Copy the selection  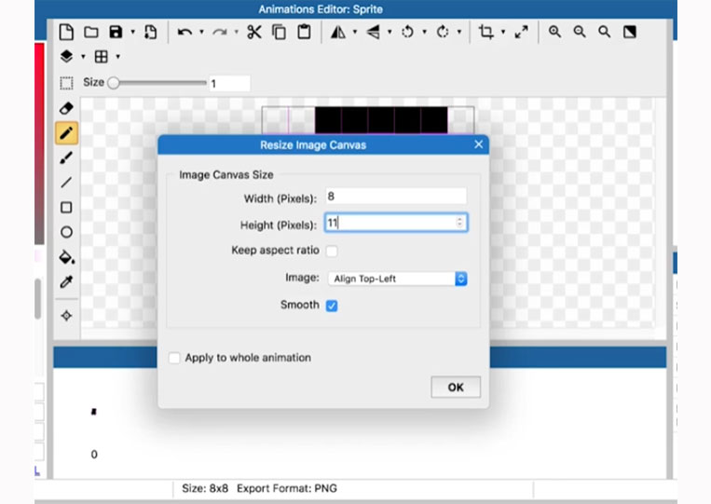(x=279, y=33)
